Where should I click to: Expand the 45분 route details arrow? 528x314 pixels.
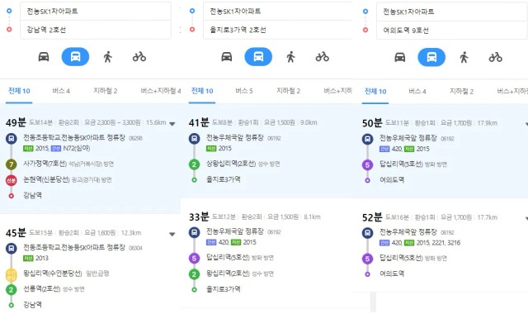[172, 234]
